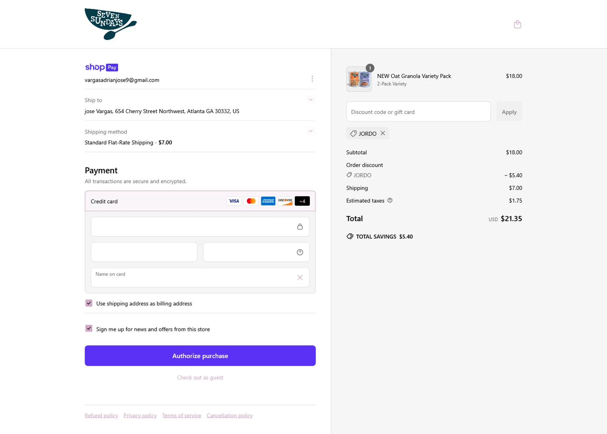Focus the security code input field

click(256, 252)
